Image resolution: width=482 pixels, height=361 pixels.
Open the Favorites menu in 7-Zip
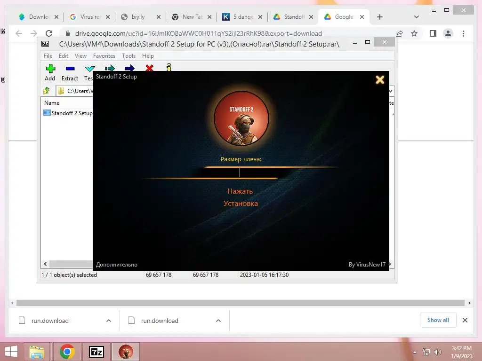click(x=104, y=56)
